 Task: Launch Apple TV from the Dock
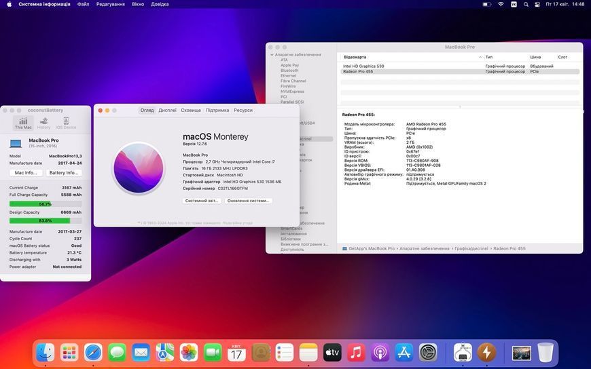tap(332, 353)
